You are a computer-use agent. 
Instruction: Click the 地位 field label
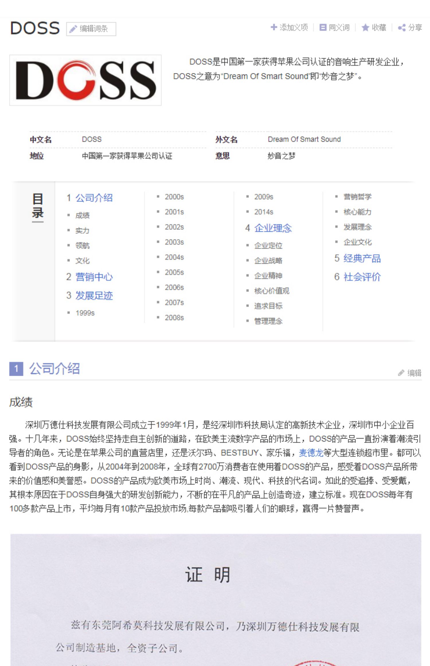coord(36,156)
